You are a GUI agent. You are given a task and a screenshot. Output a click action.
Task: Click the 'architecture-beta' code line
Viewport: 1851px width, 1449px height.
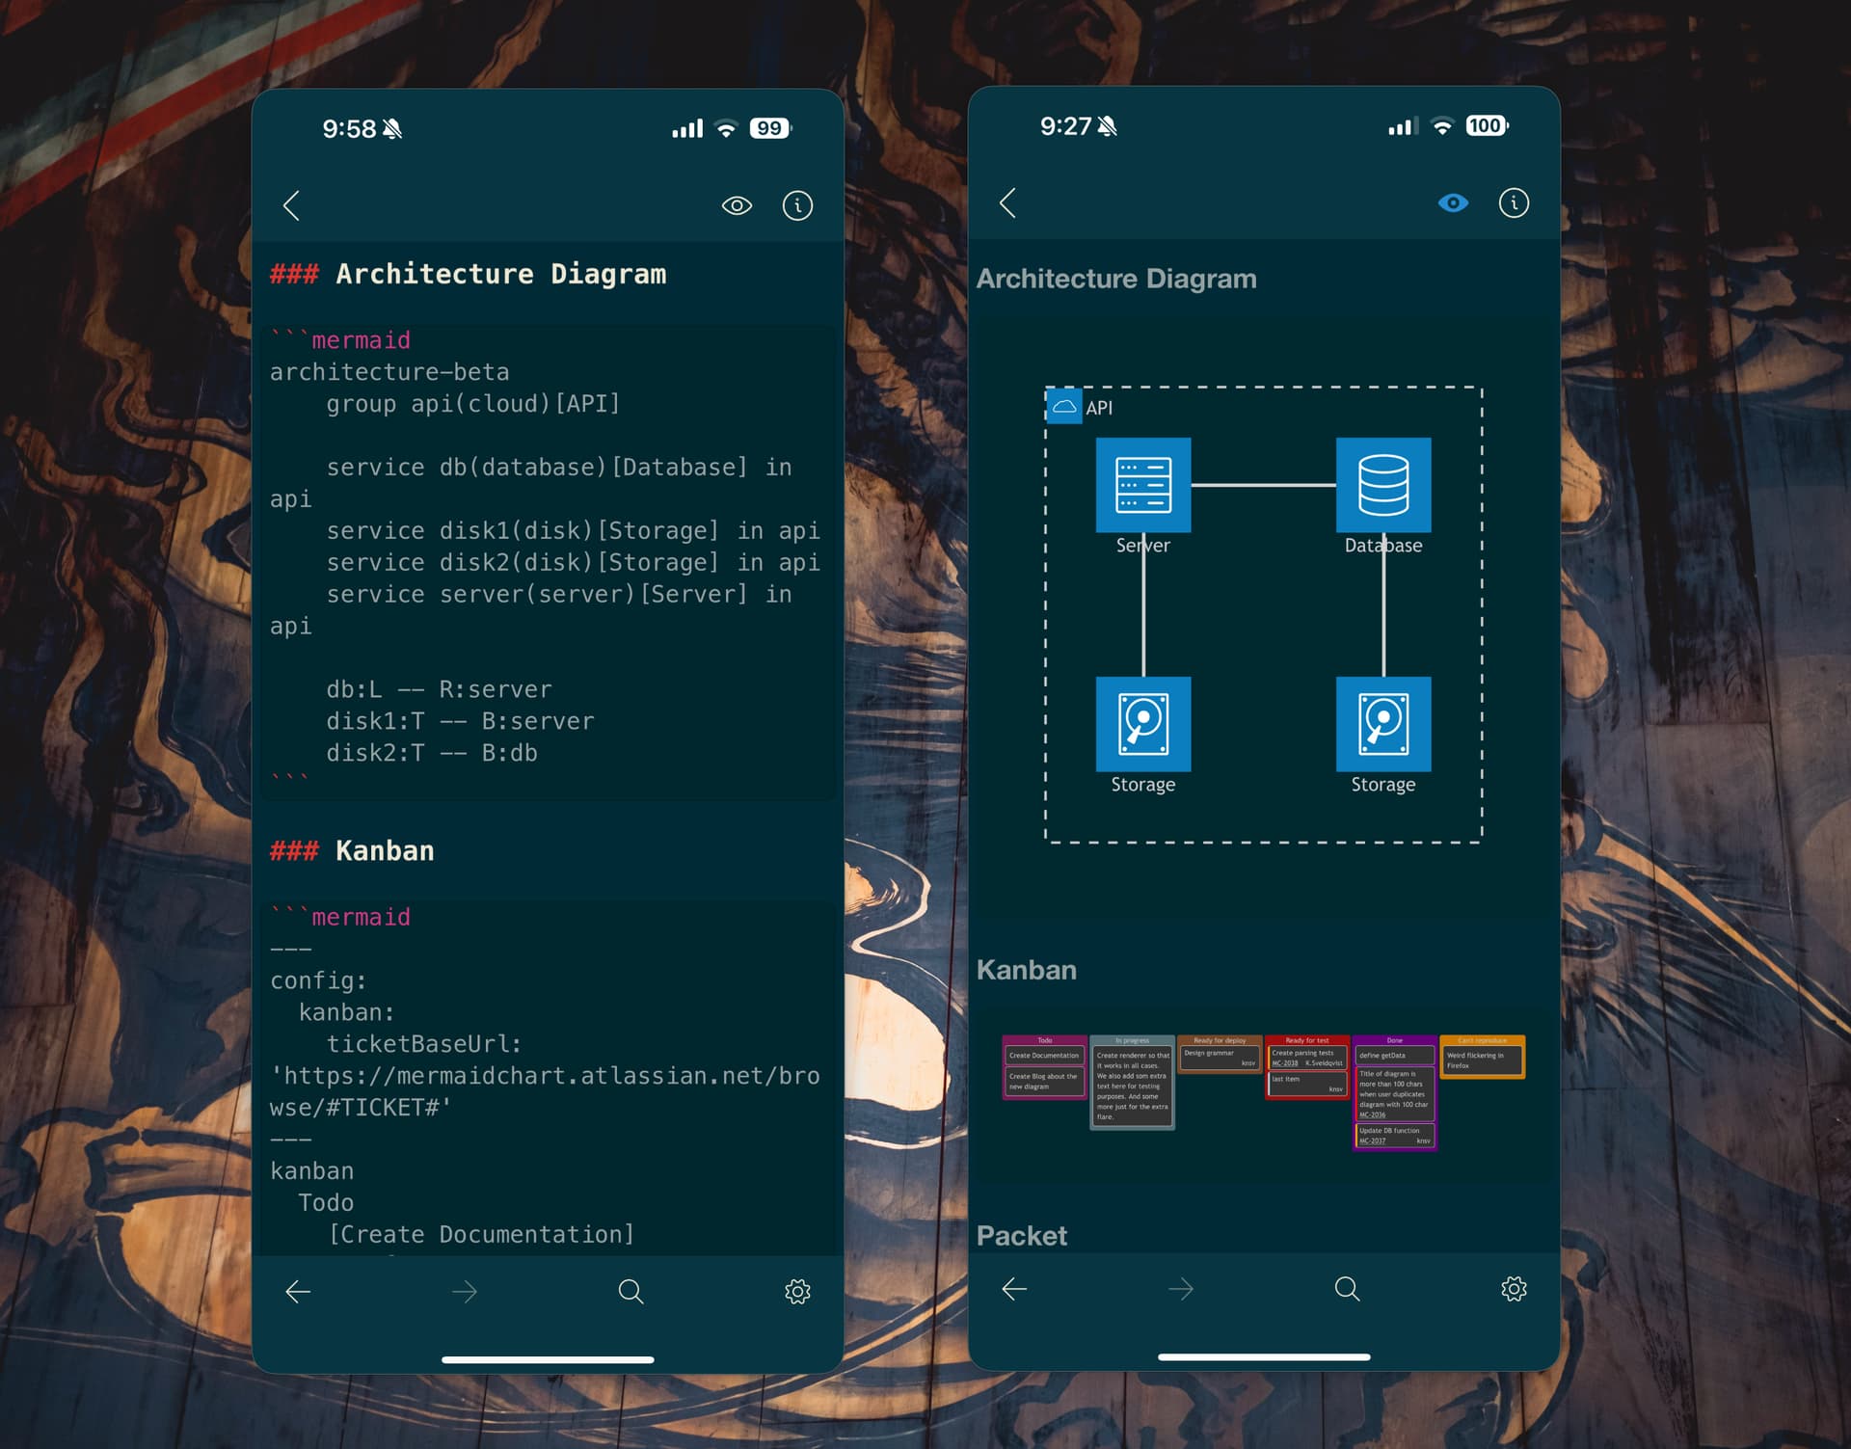(389, 372)
